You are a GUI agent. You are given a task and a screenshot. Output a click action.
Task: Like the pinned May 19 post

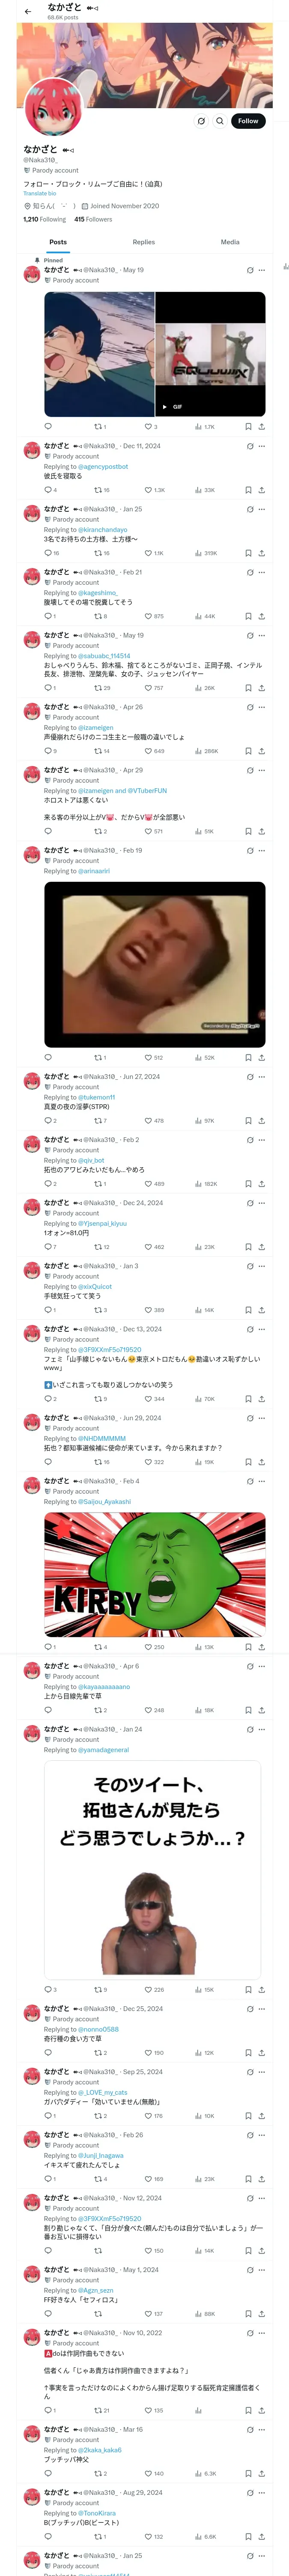pos(149,427)
